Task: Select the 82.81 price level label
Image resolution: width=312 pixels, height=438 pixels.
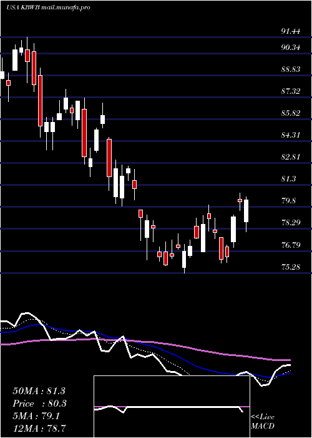Action: [x=290, y=156]
